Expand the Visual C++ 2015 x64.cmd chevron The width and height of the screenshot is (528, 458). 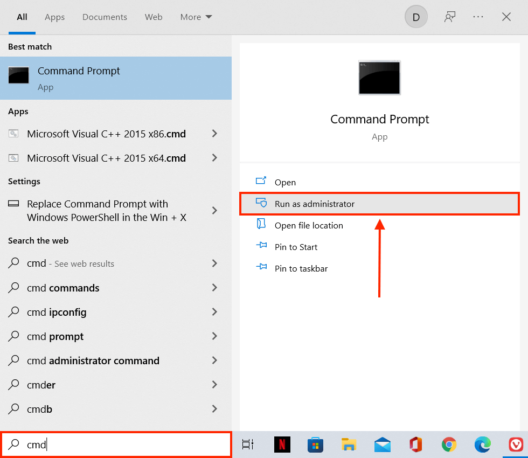tap(214, 158)
